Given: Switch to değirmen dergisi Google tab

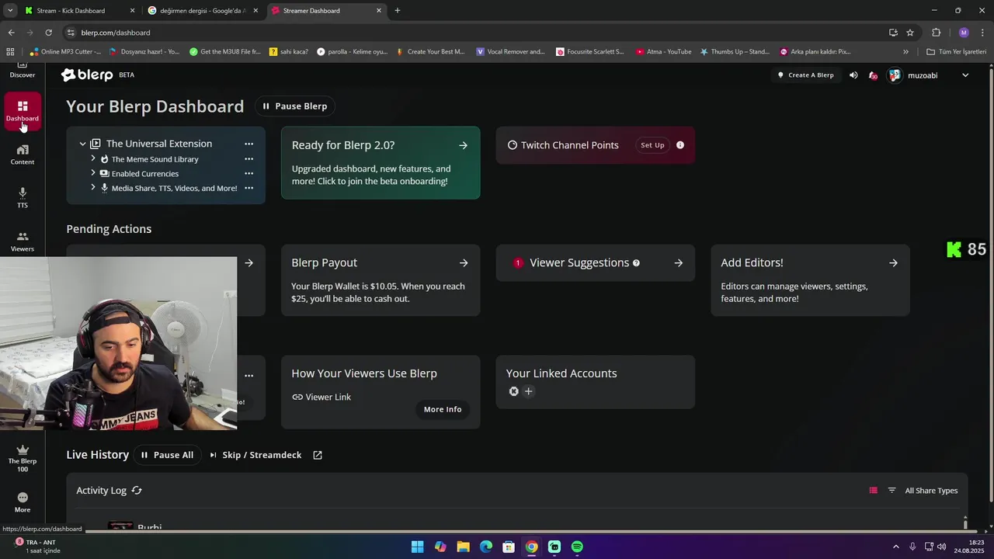Looking at the screenshot, I should coord(203,11).
